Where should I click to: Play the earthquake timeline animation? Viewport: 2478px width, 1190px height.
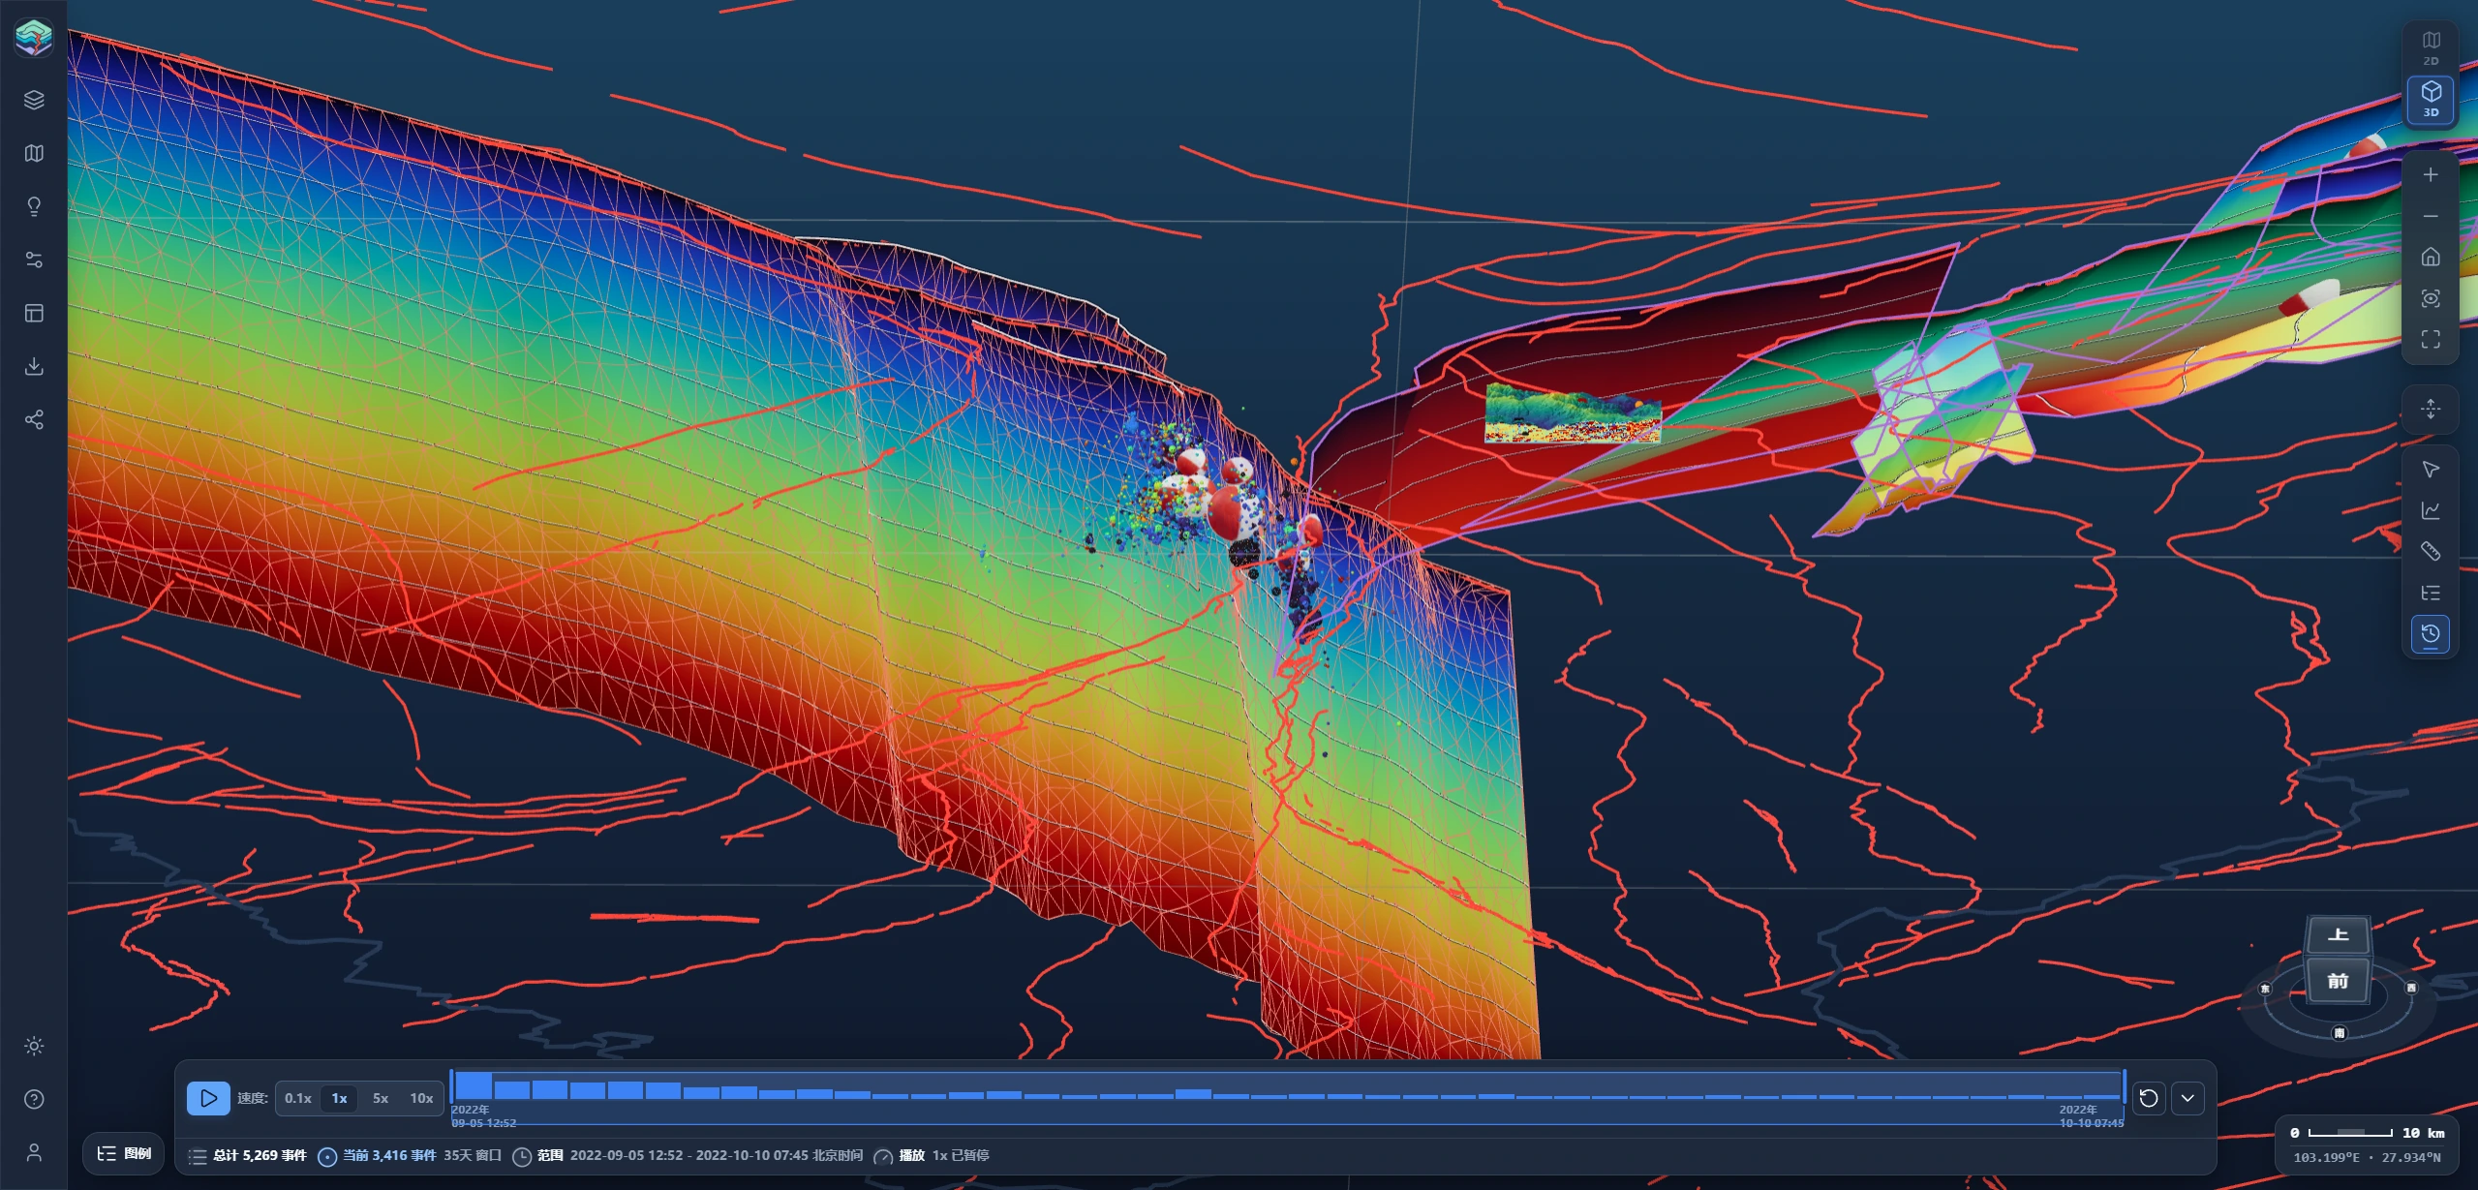[x=208, y=1098]
